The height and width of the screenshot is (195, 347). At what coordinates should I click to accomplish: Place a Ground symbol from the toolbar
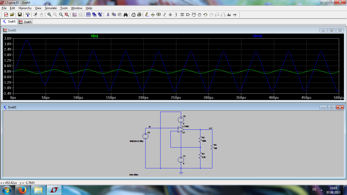pos(153,15)
